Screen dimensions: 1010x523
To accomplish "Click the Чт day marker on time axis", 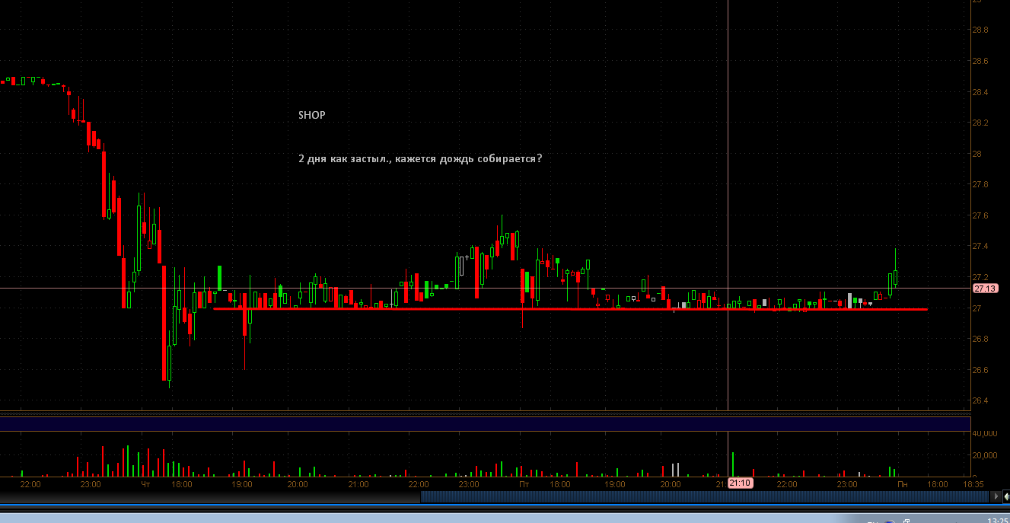I will tap(147, 483).
